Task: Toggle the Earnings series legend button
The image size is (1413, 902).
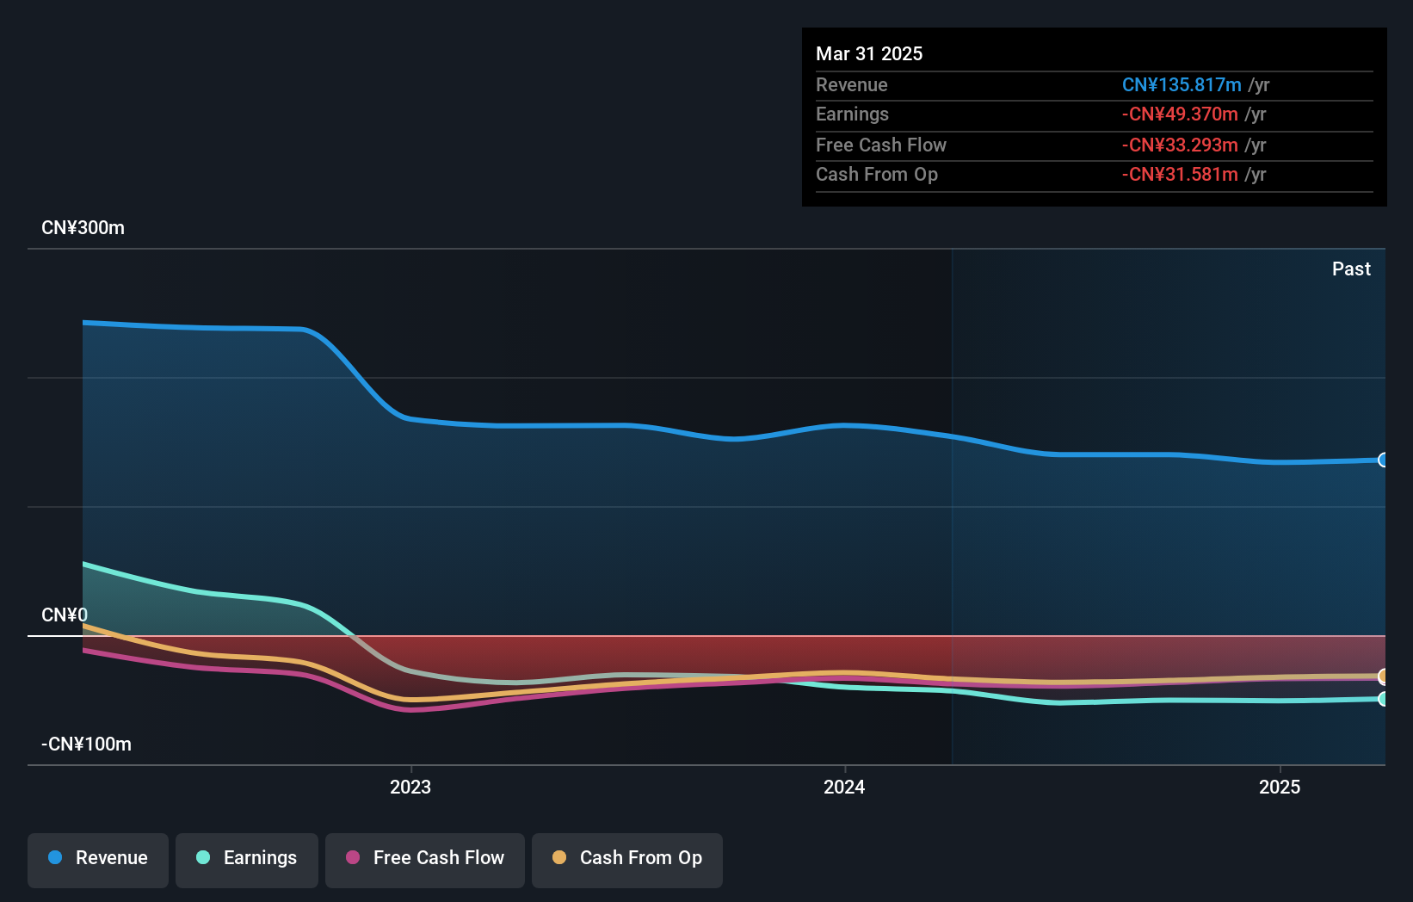Action: coord(247,860)
